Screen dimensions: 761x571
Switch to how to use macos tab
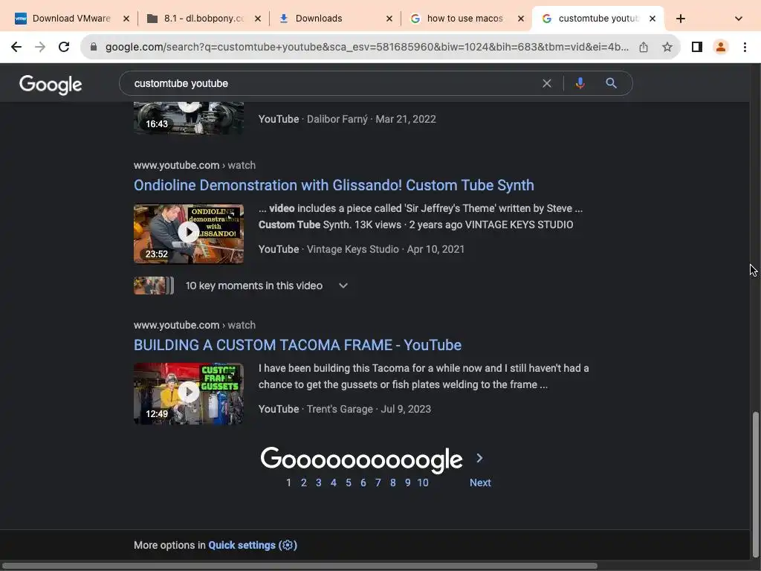pos(464,19)
